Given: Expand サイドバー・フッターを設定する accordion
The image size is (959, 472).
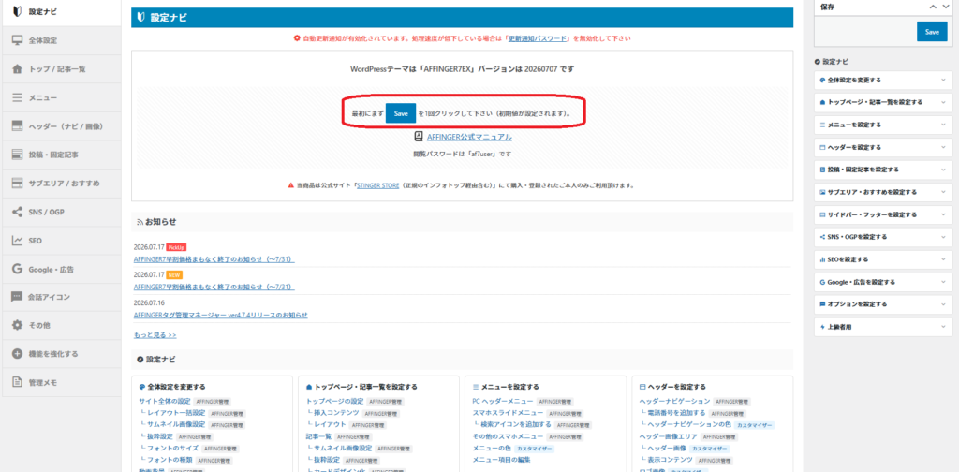Looking at the screenshot, I should click(883, 214).
